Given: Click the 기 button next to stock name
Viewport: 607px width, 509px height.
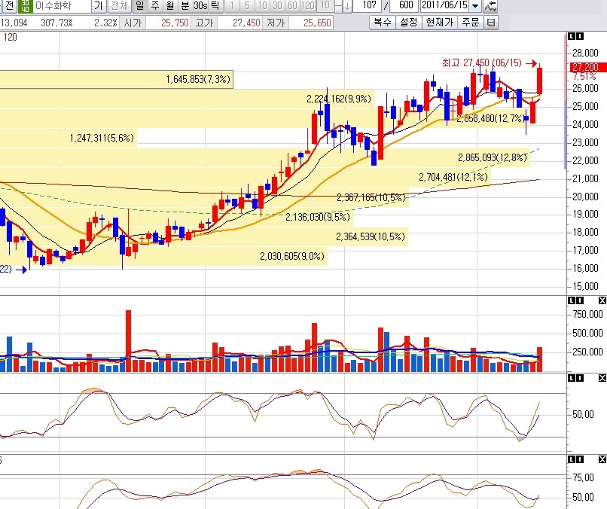Looking at the screenshot, I should 99,6.
